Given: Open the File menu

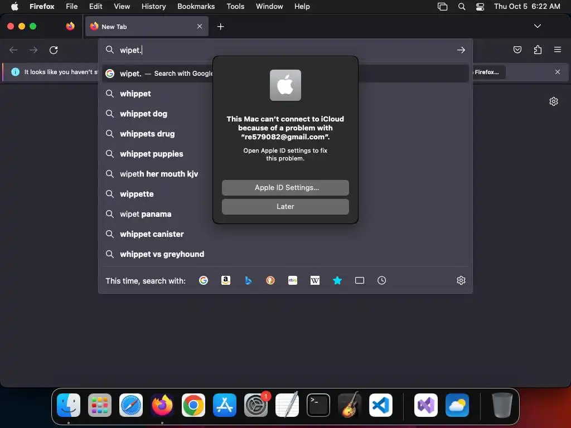Looking at the screenshot, I should coord(72,6).
